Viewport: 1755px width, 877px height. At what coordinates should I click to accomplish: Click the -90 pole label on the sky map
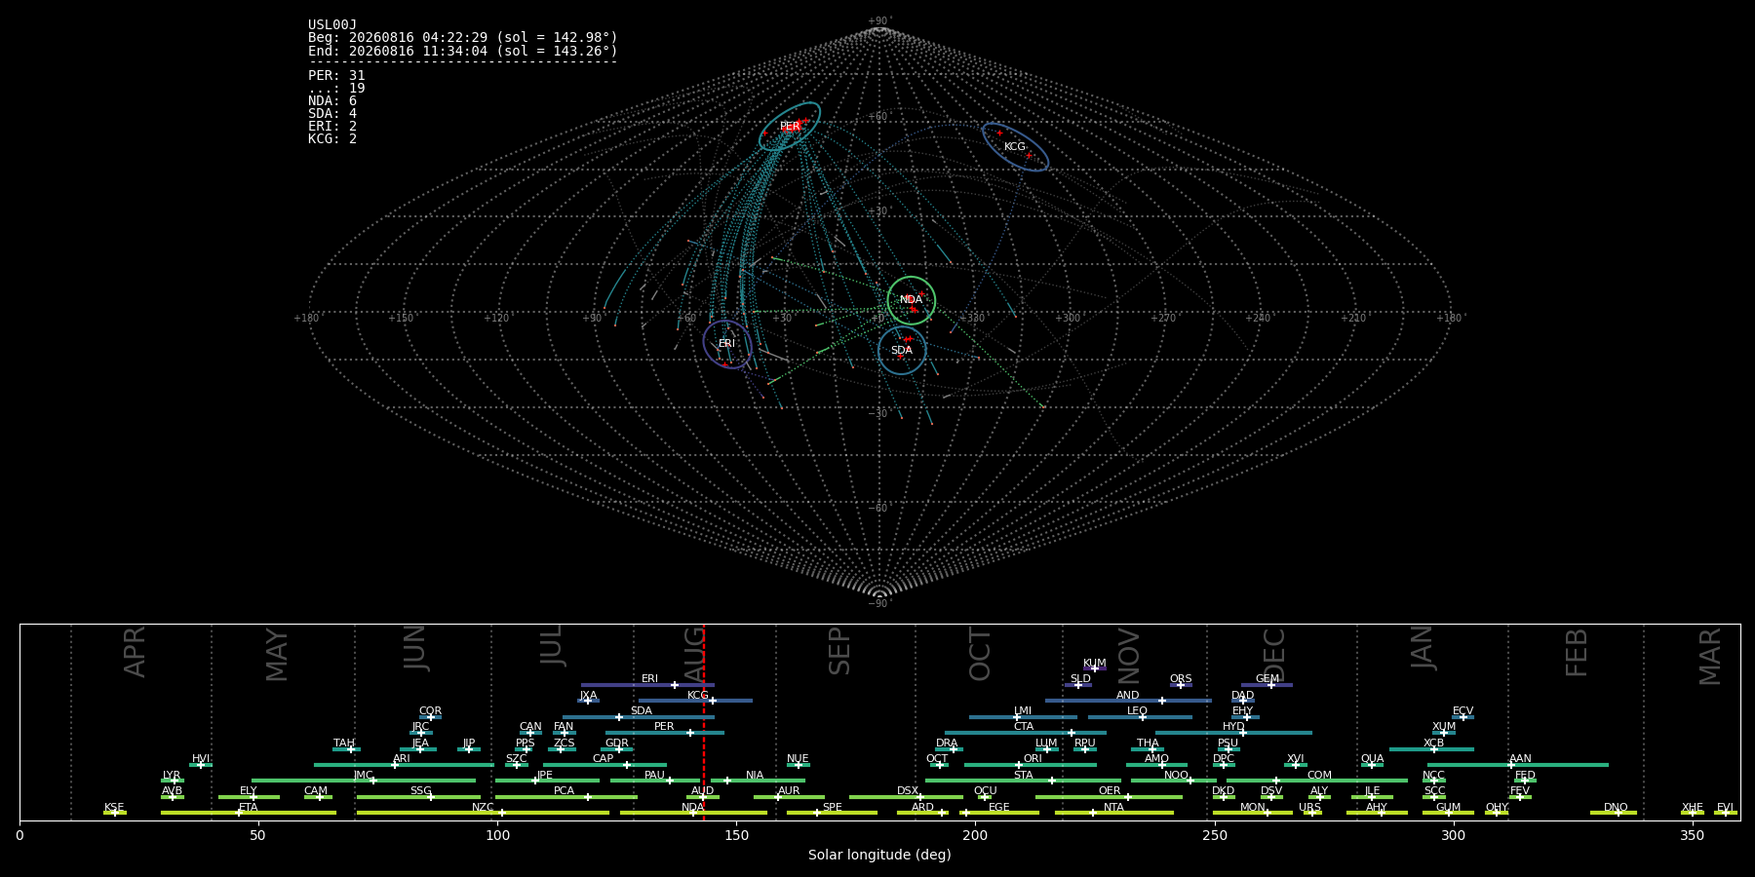coord(879,604)
